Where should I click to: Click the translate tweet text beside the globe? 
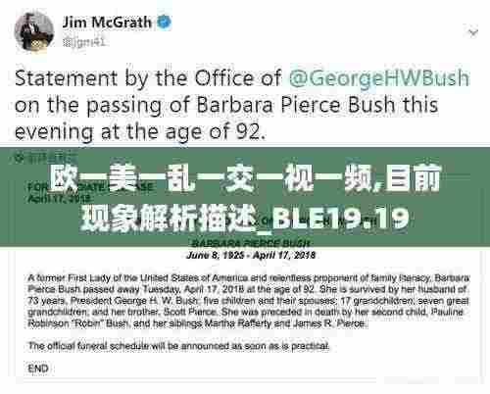tap(52, 158)
